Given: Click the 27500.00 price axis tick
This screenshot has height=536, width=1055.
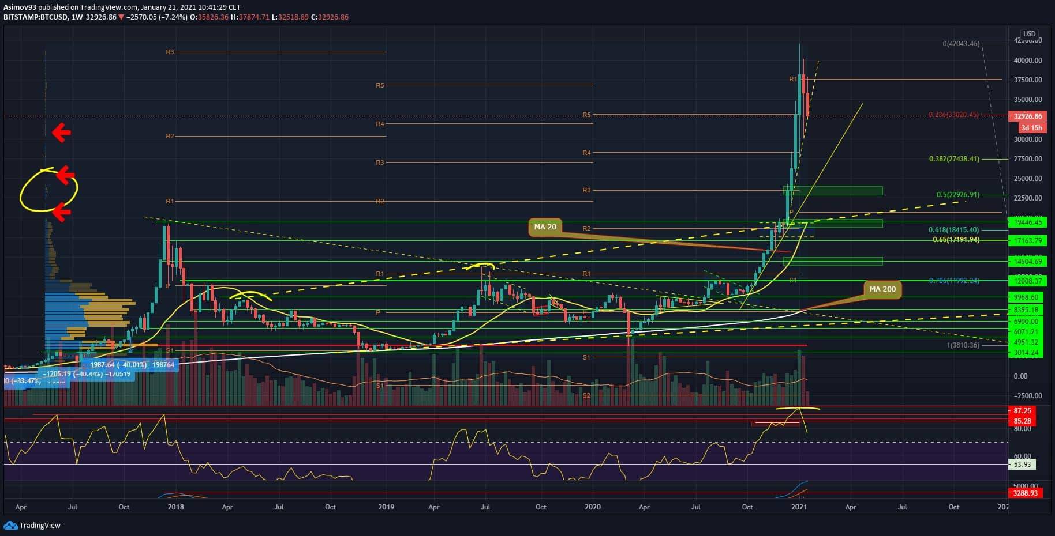Looking at the screenshot, I should coord(1028,159).
